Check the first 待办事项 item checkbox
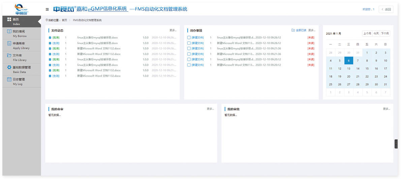This screenshot has height=179, width=401. click(189, 38)
